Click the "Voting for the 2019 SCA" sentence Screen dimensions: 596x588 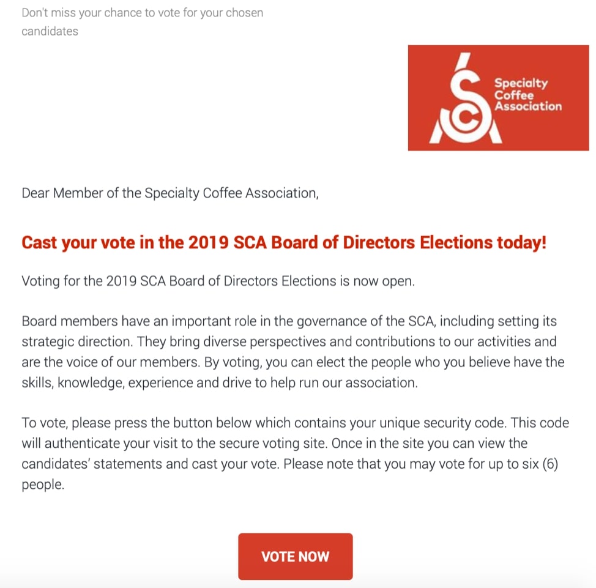218,281
